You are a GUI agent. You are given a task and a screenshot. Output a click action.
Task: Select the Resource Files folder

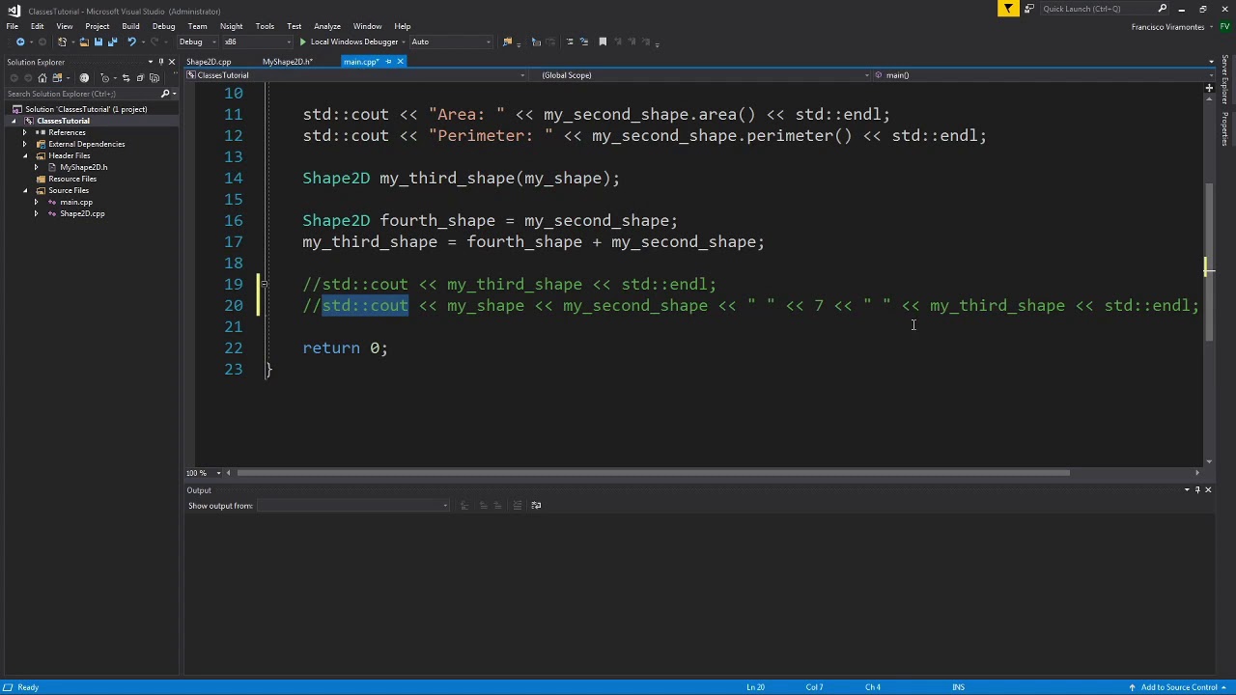[x=72, y=179]
